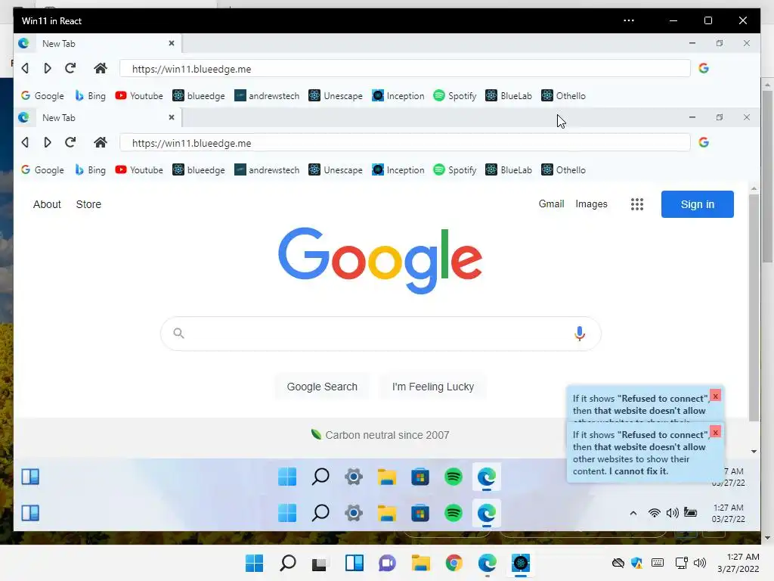The width and height of the screenshot is (774, 581).
Task: Go forward in outer browser navigation
Action: click(x=48, y=68)
